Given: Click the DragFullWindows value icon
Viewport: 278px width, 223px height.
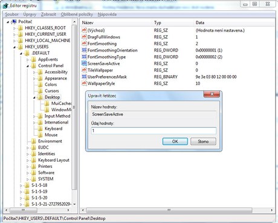Looking at the screenshot, I should tap(84, 37).
